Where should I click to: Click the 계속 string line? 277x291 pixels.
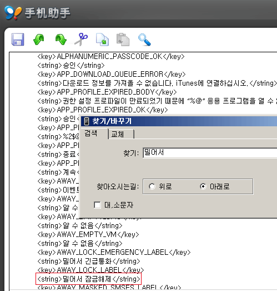[x=58, y=172]
